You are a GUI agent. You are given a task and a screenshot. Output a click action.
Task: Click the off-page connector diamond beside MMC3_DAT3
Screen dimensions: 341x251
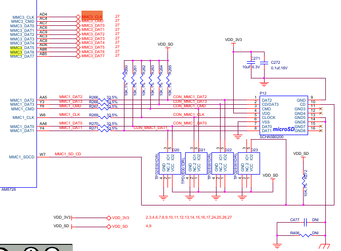tap(78, 38)
